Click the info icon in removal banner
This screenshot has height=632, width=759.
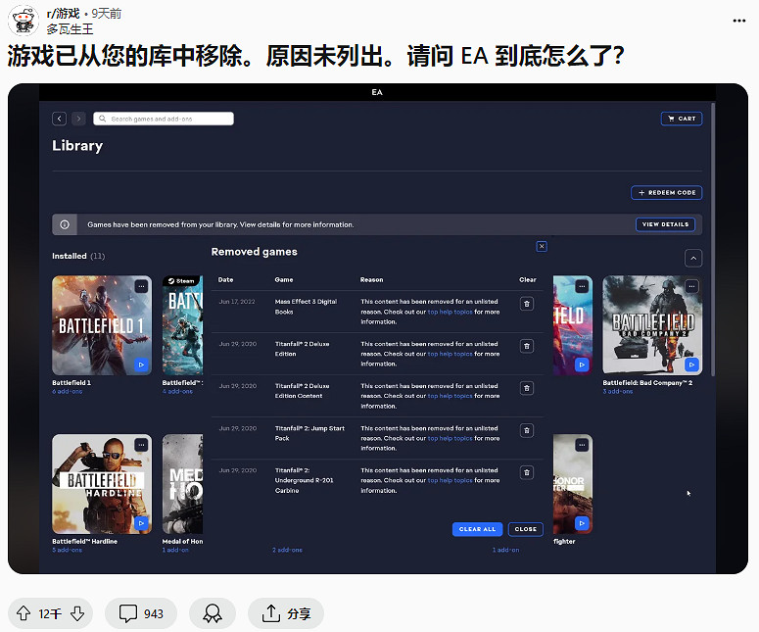[65, 224]
